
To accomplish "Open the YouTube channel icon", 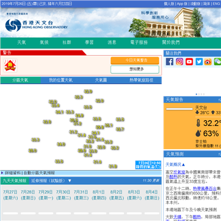I will tap(189, 61).
